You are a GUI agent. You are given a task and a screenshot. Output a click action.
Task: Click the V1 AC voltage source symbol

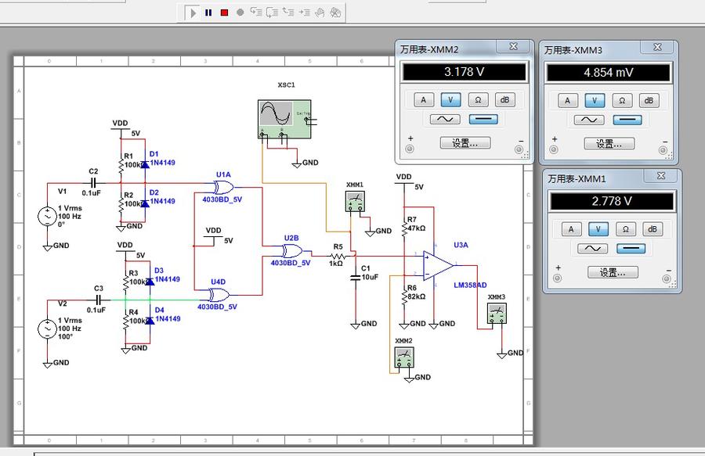tap(47, 215)
